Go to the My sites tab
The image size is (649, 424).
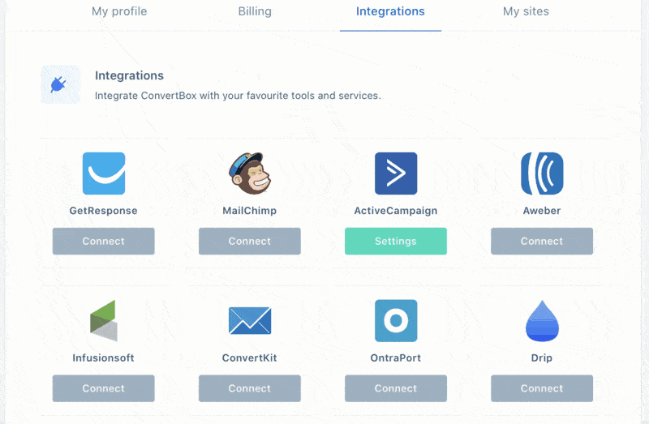tap(526, 11)
